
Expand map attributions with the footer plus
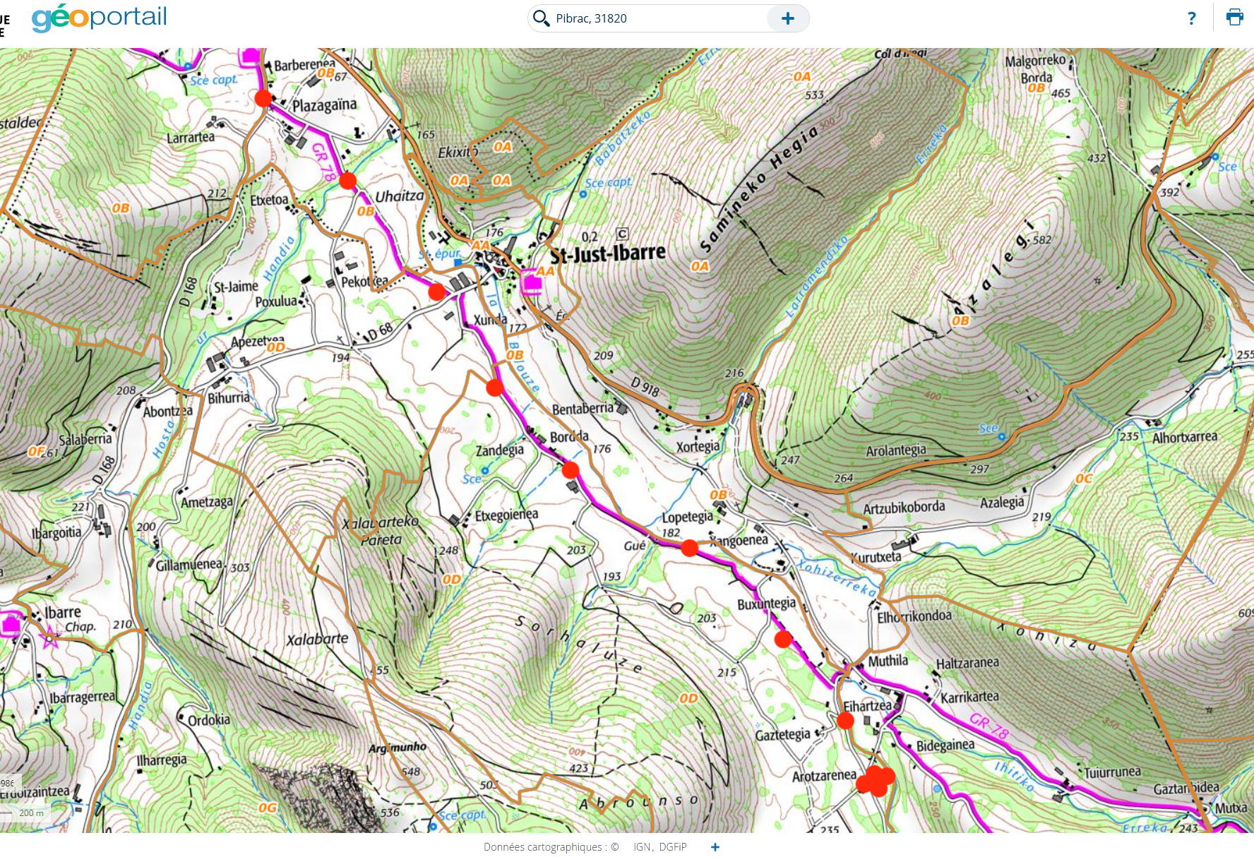[715, 847]
